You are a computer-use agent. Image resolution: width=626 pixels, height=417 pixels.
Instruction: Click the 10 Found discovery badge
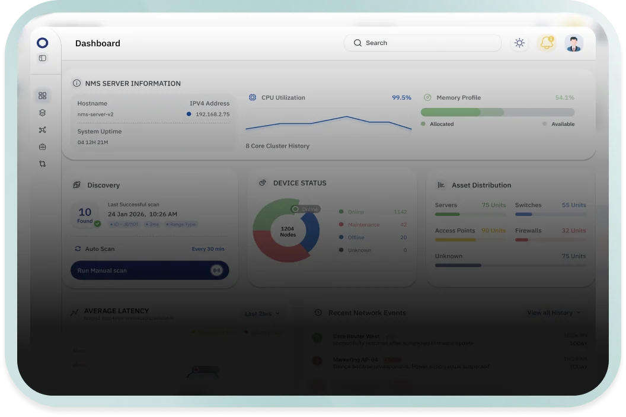point(85,216)
